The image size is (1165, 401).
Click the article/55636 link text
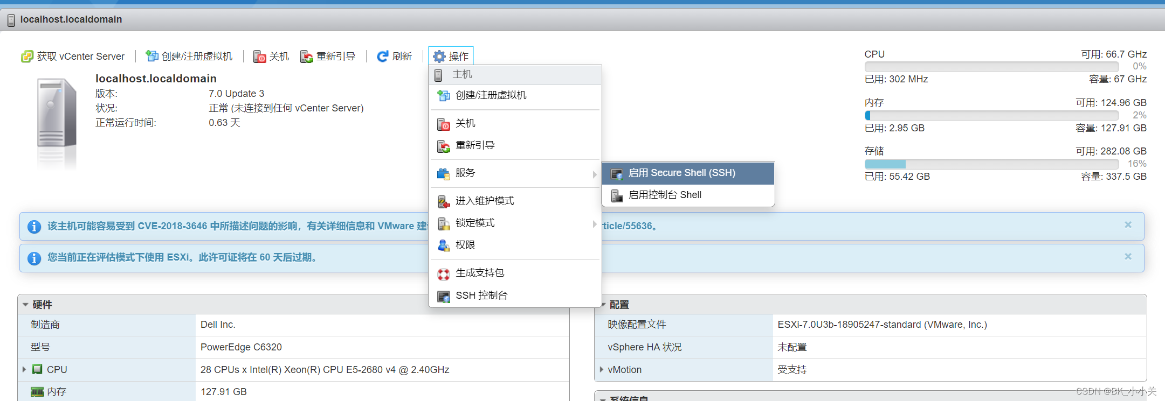(x=630, y=226)
